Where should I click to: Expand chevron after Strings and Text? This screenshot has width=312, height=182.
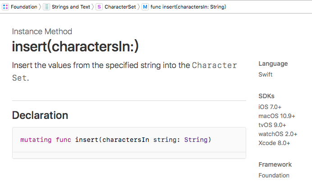coord(93,7)
